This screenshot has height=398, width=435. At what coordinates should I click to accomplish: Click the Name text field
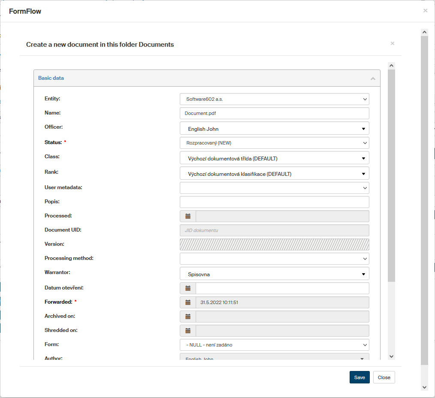coord(274,113)
